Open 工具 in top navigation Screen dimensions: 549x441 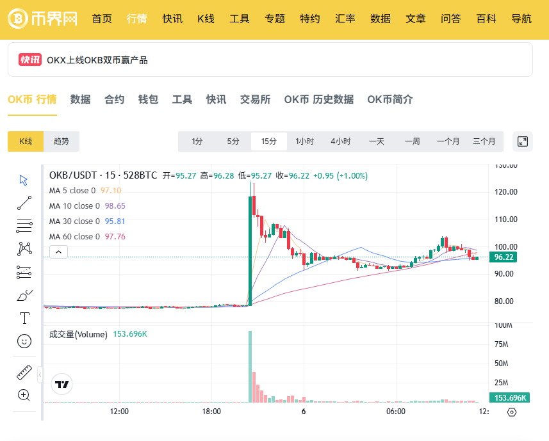(x=240, y=19)
